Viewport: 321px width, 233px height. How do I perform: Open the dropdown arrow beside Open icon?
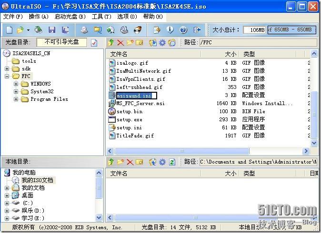click(28, 30)
